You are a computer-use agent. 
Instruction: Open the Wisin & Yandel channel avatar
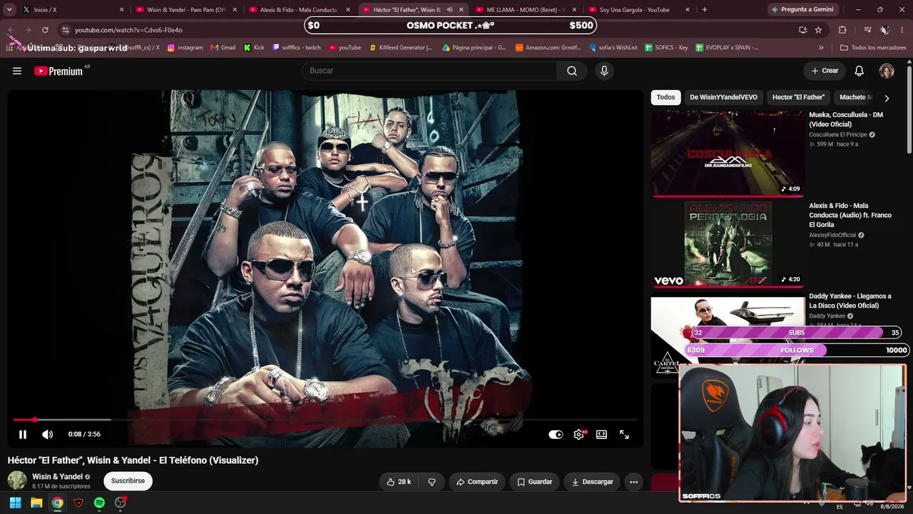(x=17, y=480)
